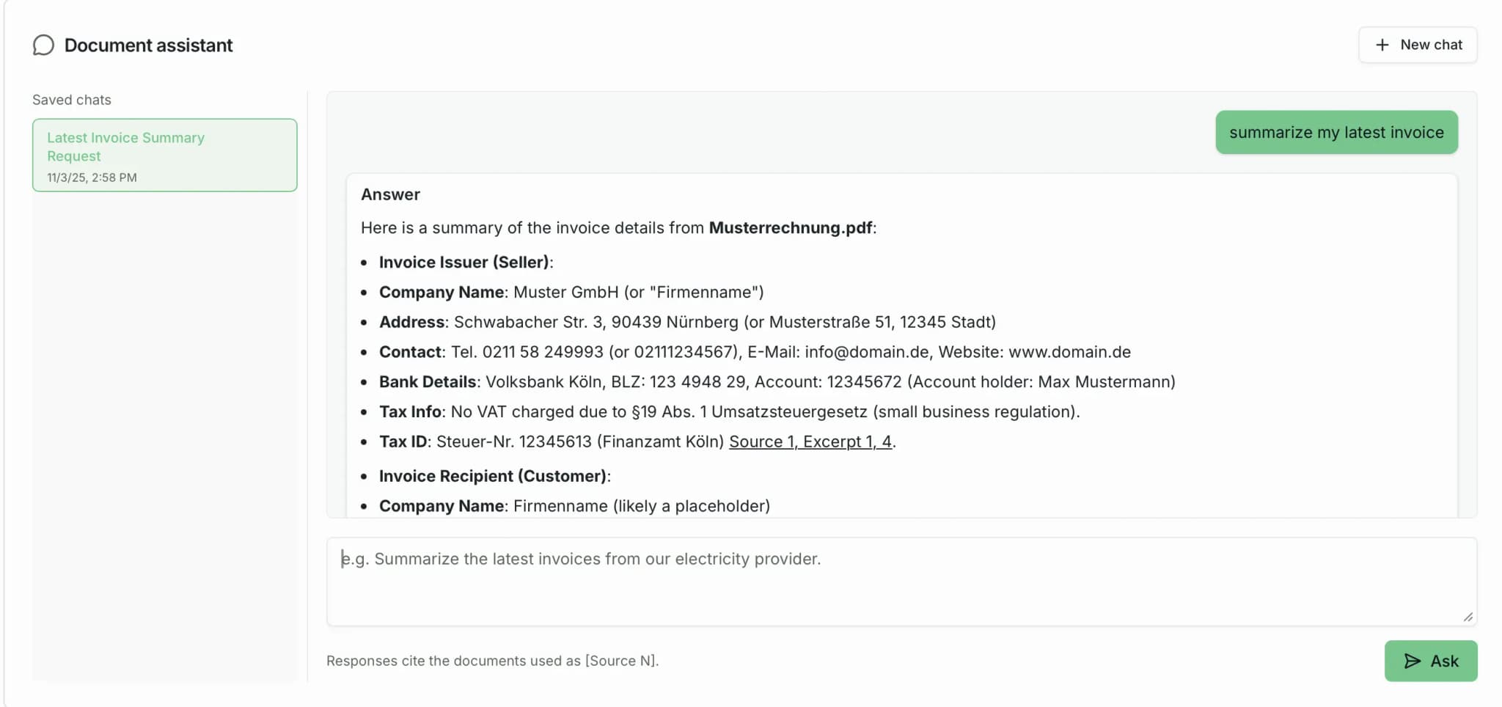Open the Latest Invoice Summary Request chat
1502x707 pixels.
164,154
